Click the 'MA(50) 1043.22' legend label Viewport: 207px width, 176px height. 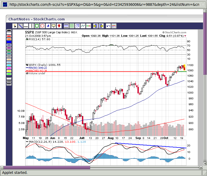pyautogui.click(x=38, y=68)
